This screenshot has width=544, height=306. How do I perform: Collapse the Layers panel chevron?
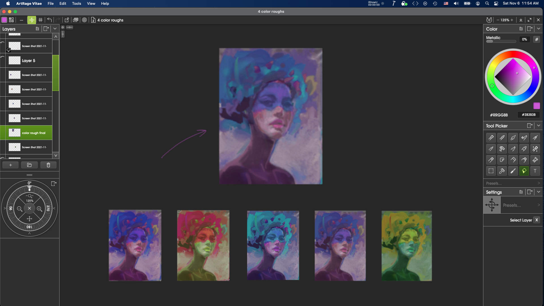tap(55, 29)
